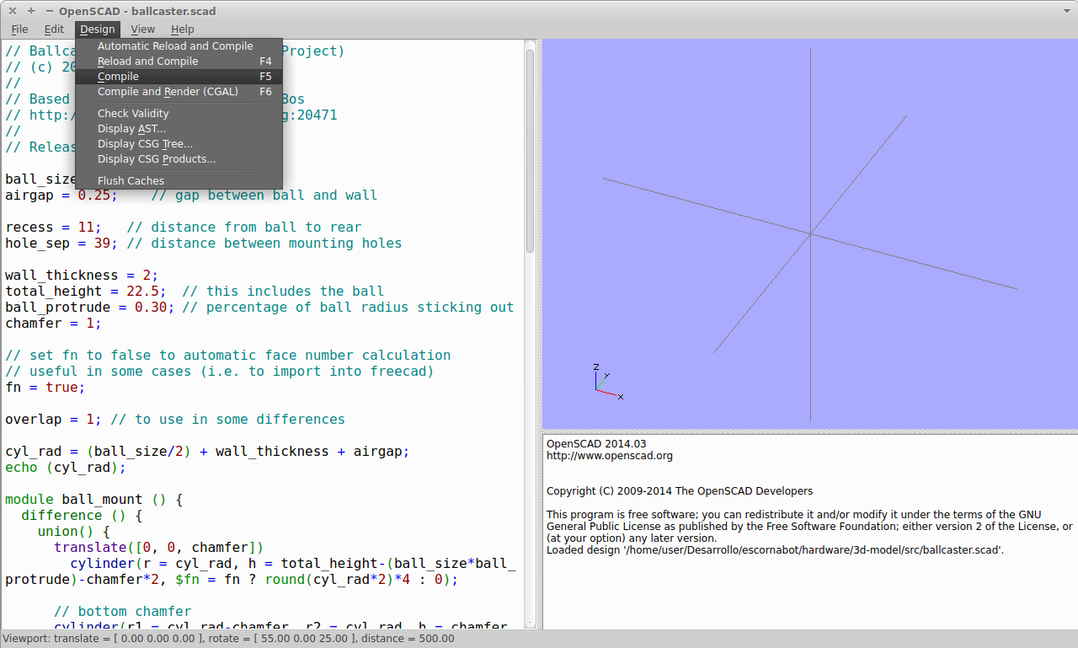Click the 'echo (cyl_rad);' line

point(66,468)
